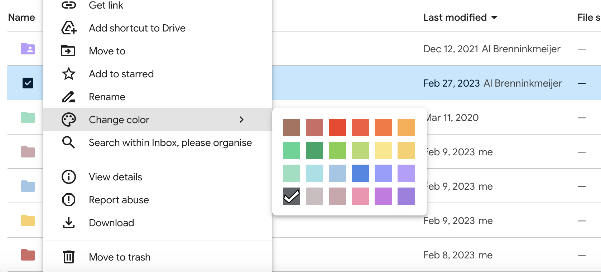Click the magnifier icon for Search within Inbox
The width and height of the screenshot is (601, 272).
[68, 142]
